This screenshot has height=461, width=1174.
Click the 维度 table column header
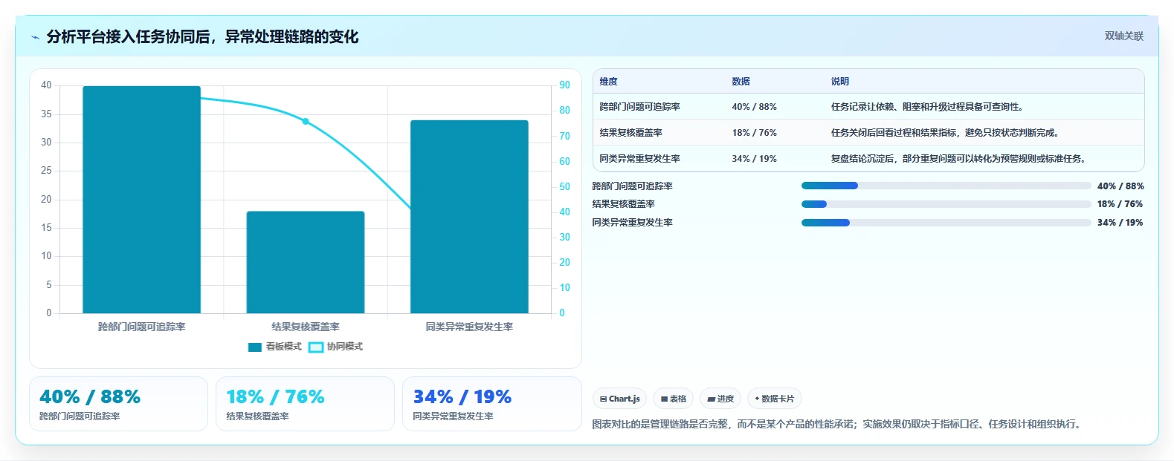click(x=608, y=82)
